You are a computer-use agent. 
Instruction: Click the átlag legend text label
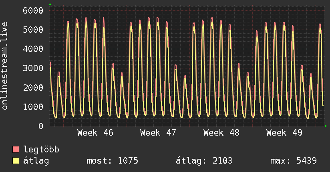tap(36, 161)
